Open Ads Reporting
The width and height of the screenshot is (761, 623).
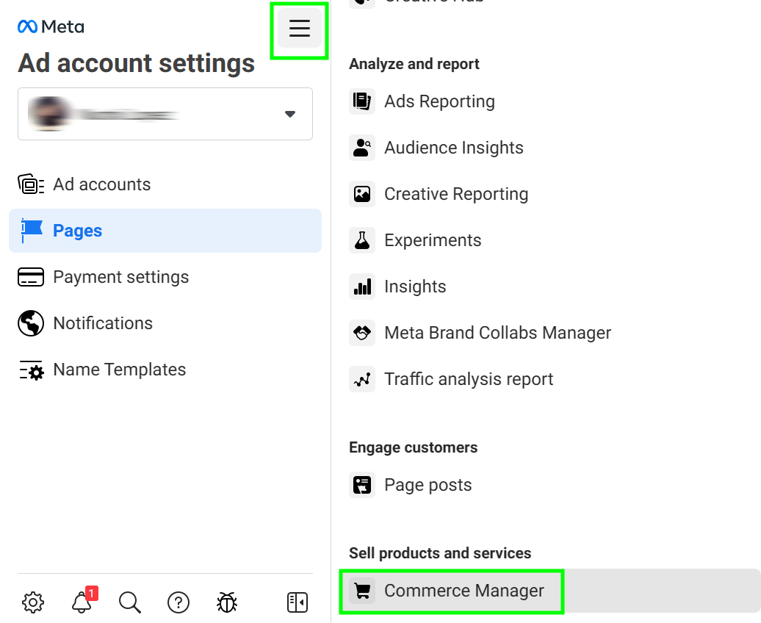439,101
